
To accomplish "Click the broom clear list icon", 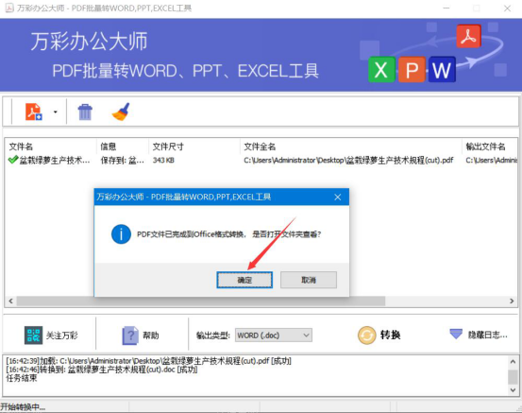I will 121,112.
